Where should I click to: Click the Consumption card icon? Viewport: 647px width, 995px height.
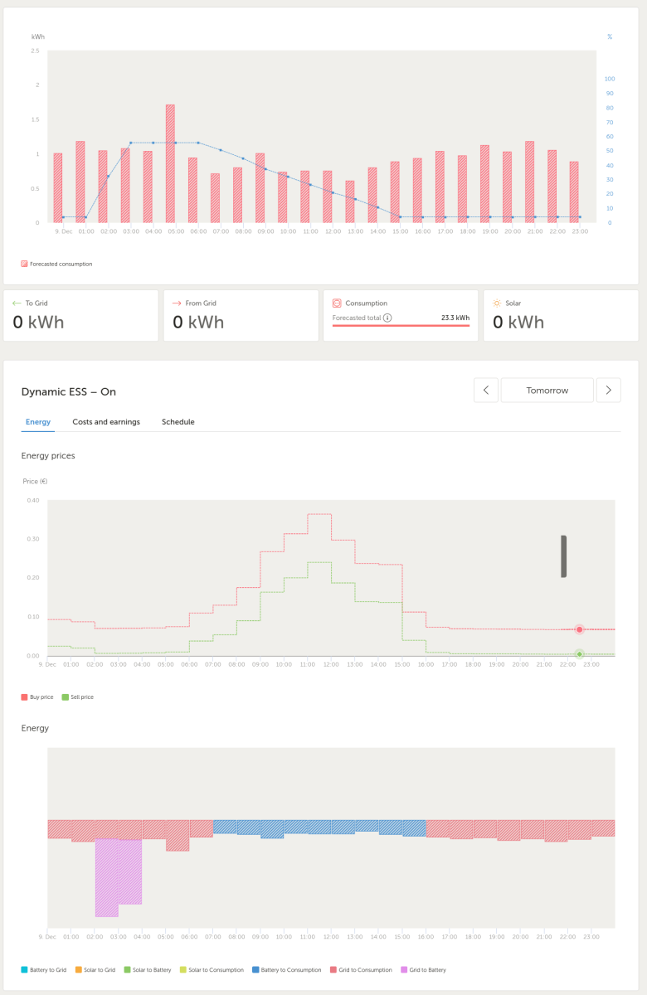(337, 303)
